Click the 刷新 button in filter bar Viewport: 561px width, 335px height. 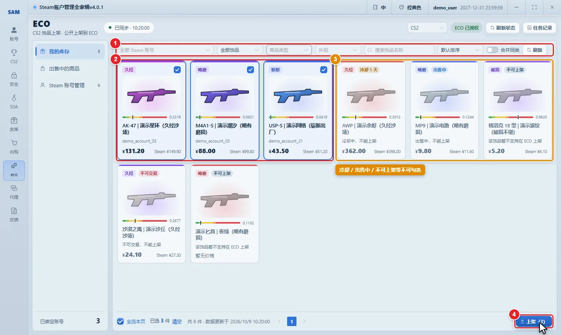click(x=535, y=50)
